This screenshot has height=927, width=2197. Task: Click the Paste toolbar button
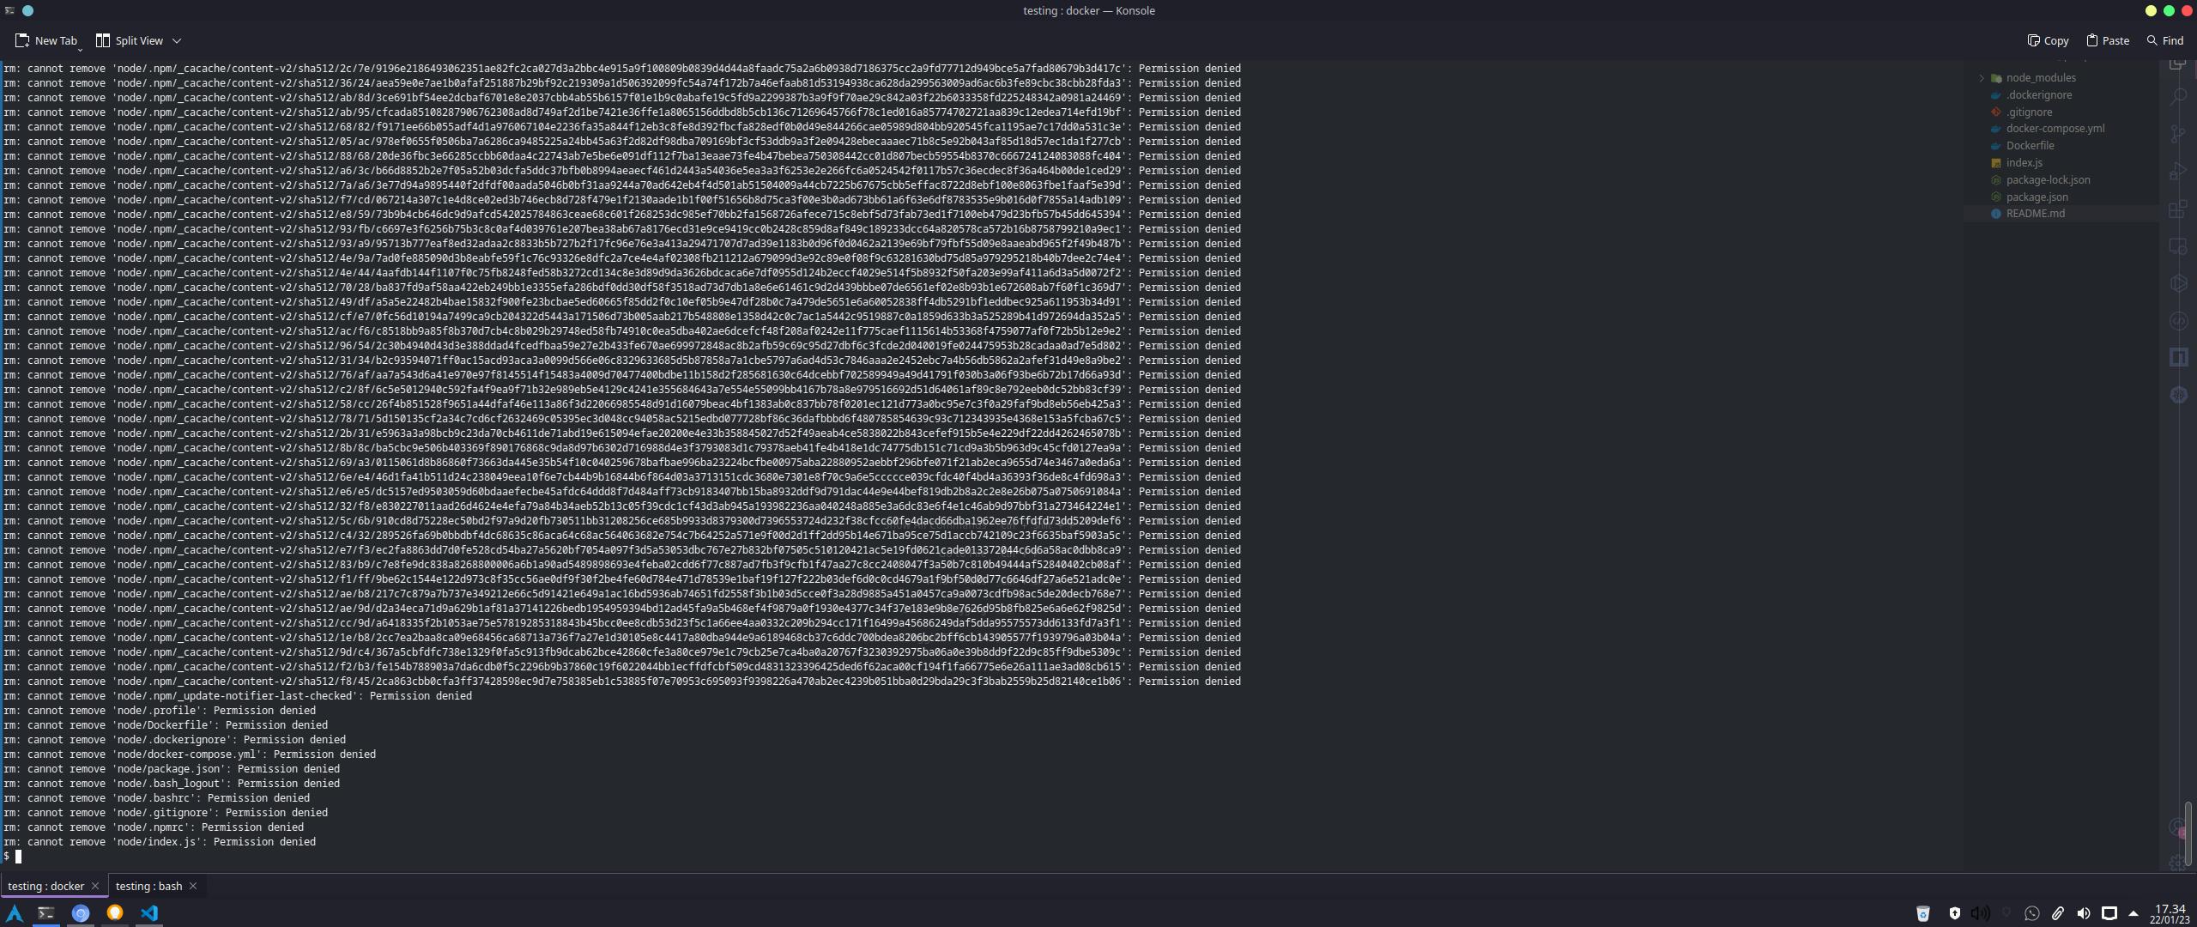click(x=2108, y=40)
